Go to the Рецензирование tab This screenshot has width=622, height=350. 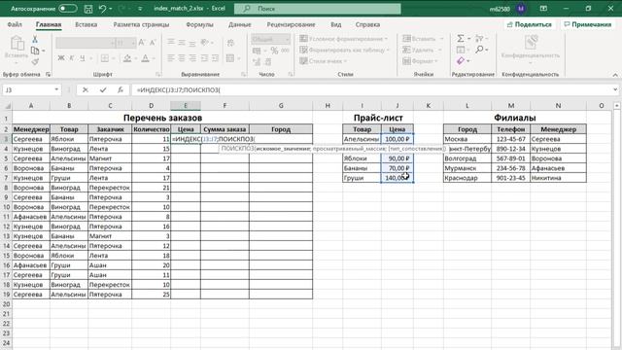pos(291,24)
